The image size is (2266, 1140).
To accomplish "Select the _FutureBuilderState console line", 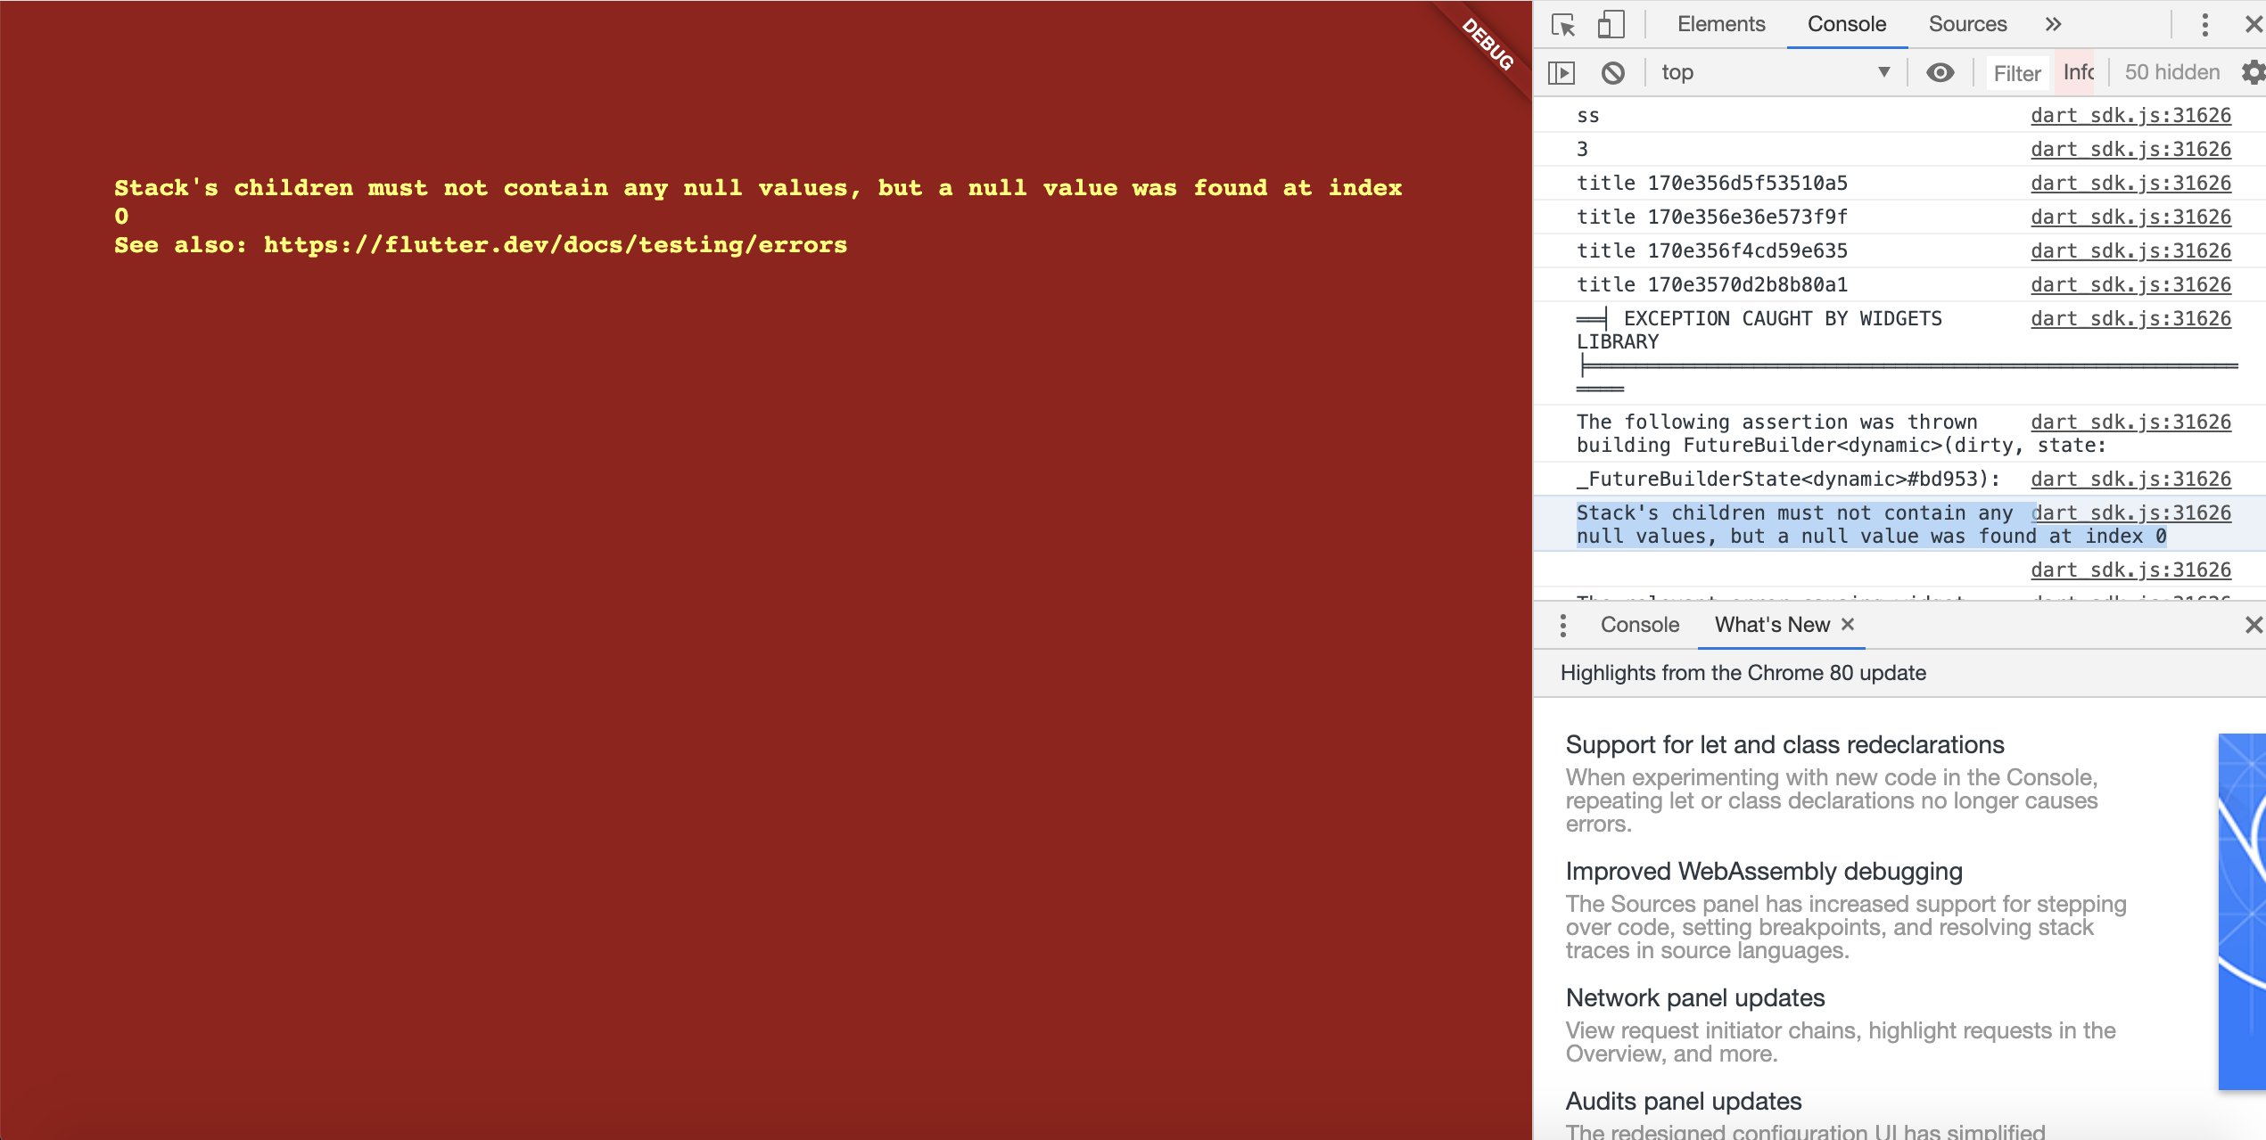I will (x=1788, y=479).
